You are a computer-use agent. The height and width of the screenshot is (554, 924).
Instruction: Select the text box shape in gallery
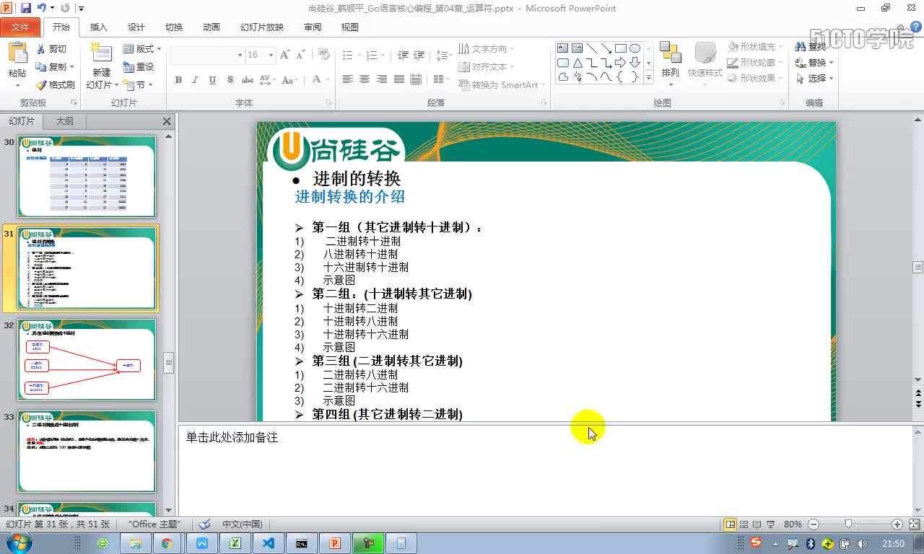(563, 48)
